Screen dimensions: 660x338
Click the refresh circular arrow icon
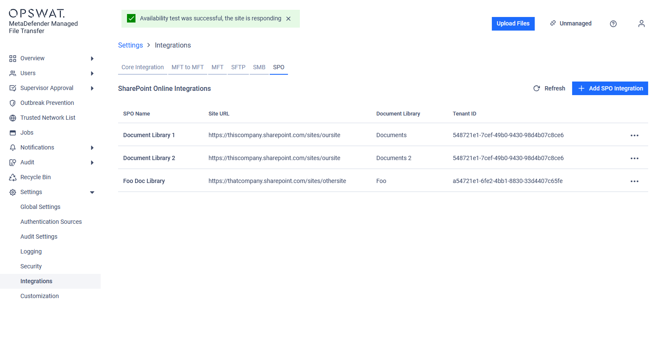point(536,88)
